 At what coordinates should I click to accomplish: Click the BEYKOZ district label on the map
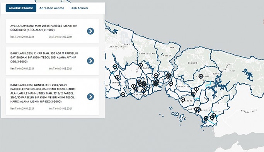(x=192, y=63)
